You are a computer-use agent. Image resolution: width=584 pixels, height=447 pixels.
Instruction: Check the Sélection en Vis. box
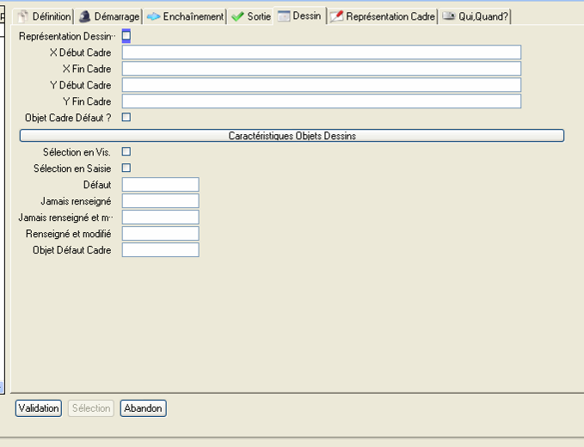(126, 152)
